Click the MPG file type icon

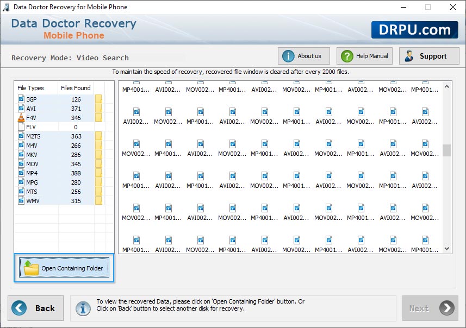point(21,182)
